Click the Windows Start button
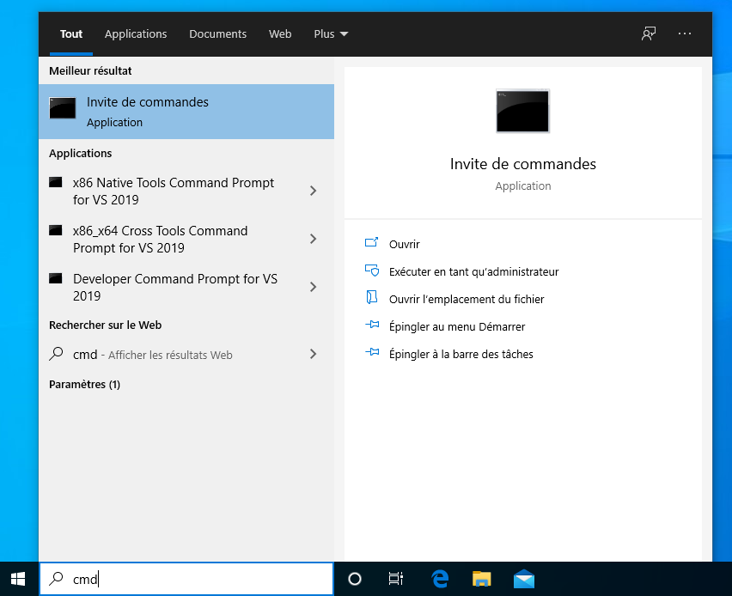The image size is (732, 596). (x=18, y=579)
